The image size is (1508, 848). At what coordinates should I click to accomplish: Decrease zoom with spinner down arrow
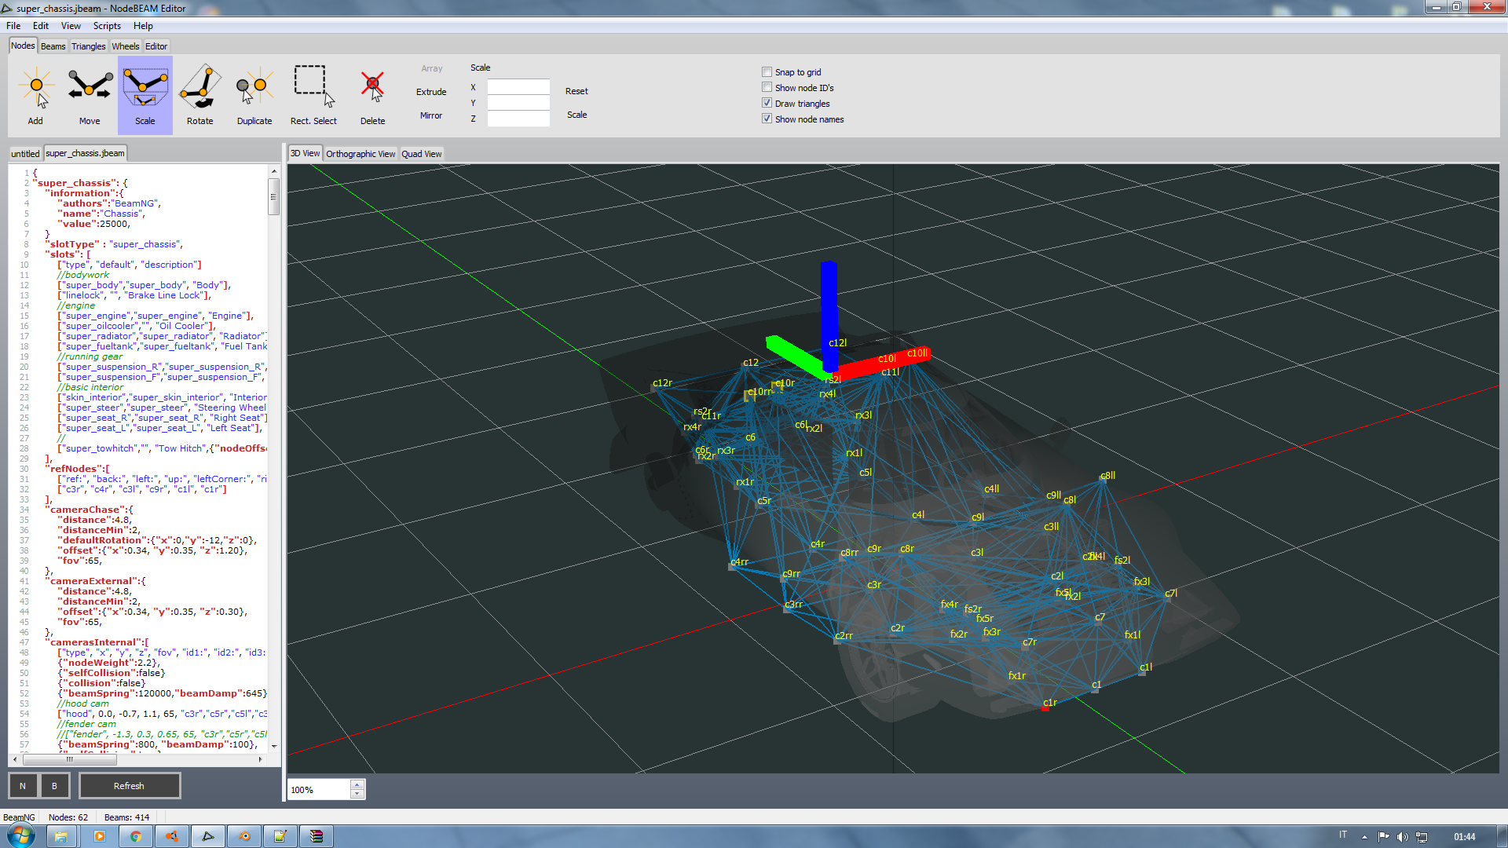[357, 794]
